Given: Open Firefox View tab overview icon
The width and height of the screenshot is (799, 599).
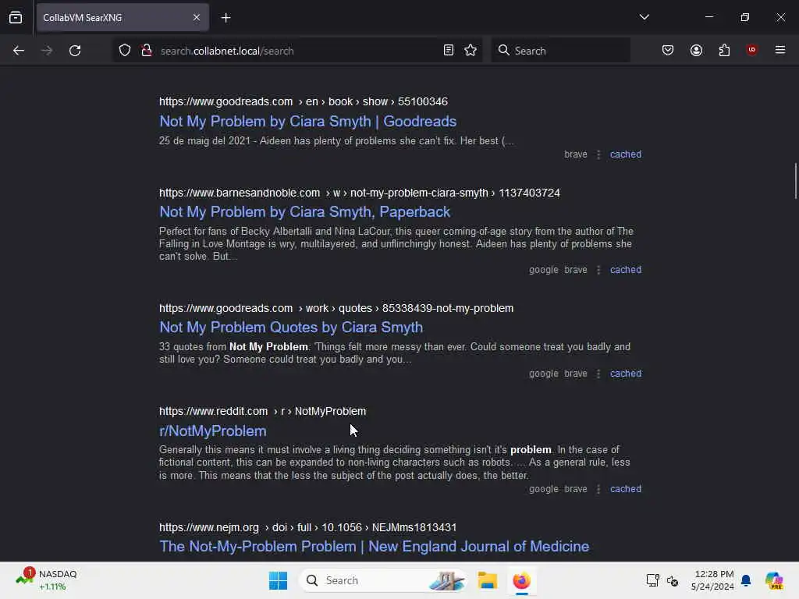Looking at the screenshot, I should pyautogui.click(x=16, y=18).
